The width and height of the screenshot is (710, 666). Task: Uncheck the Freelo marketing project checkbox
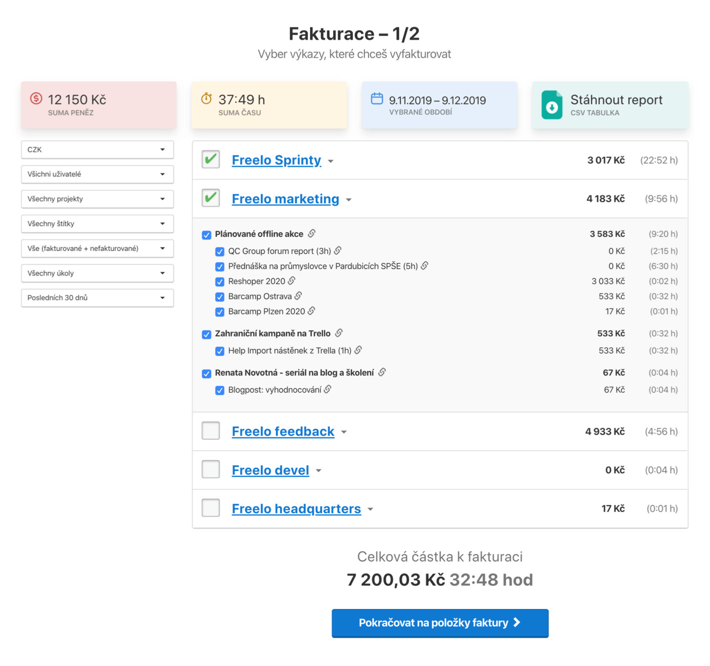[x=211, y=198]
